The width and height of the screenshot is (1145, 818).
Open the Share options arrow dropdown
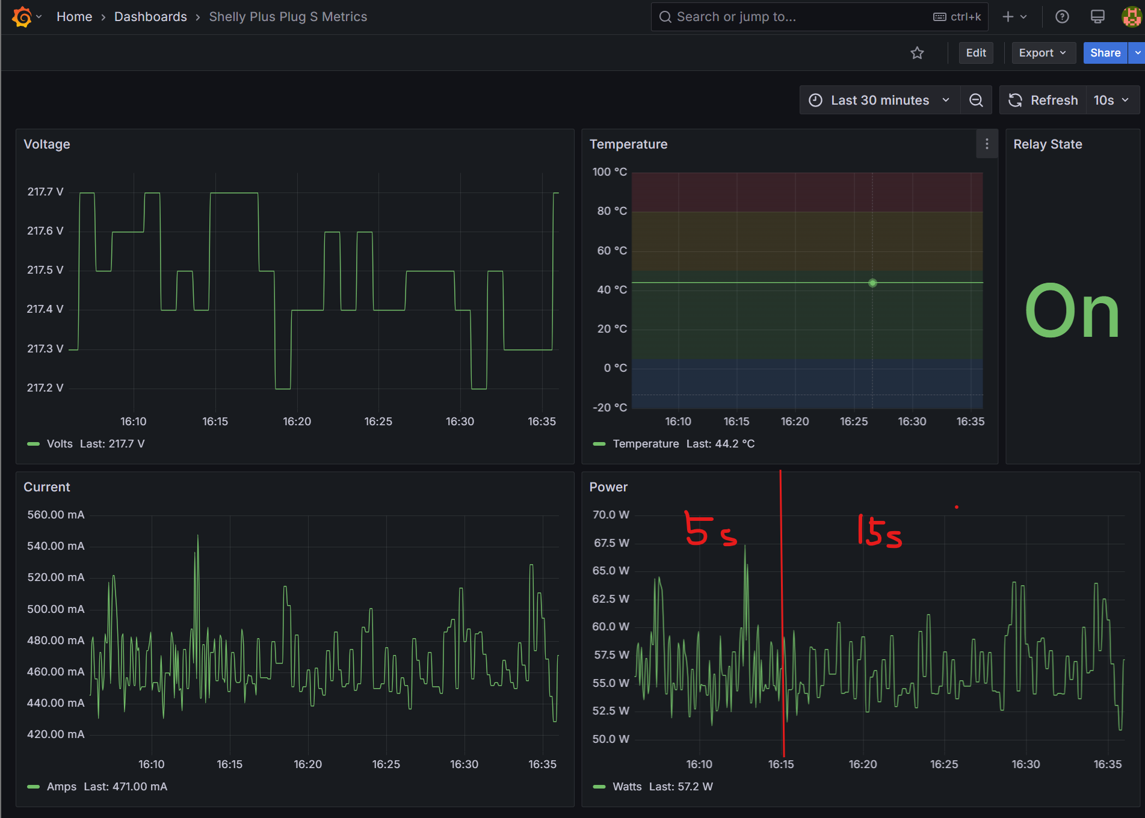1137,53
